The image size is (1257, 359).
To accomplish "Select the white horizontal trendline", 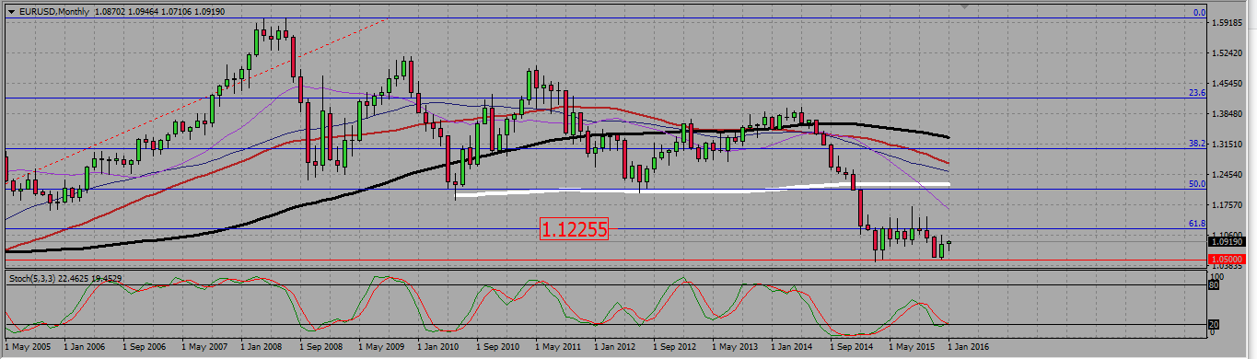I will (x=703, y=190).
